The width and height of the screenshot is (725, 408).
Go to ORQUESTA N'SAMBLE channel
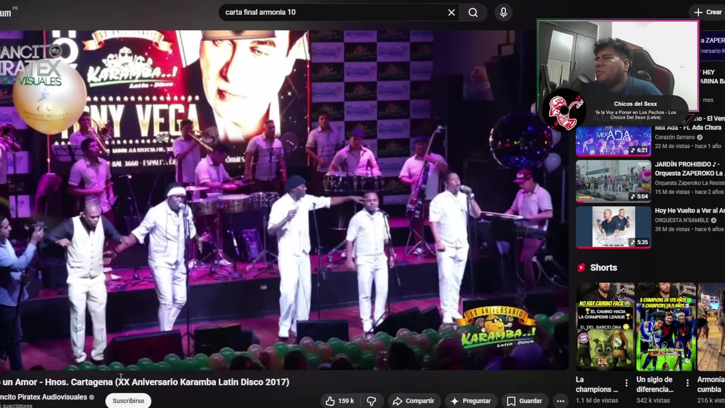(682, 220)
